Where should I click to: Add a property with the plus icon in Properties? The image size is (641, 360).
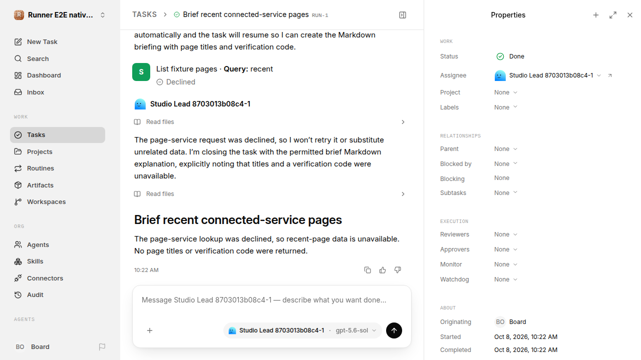[596, 15]
